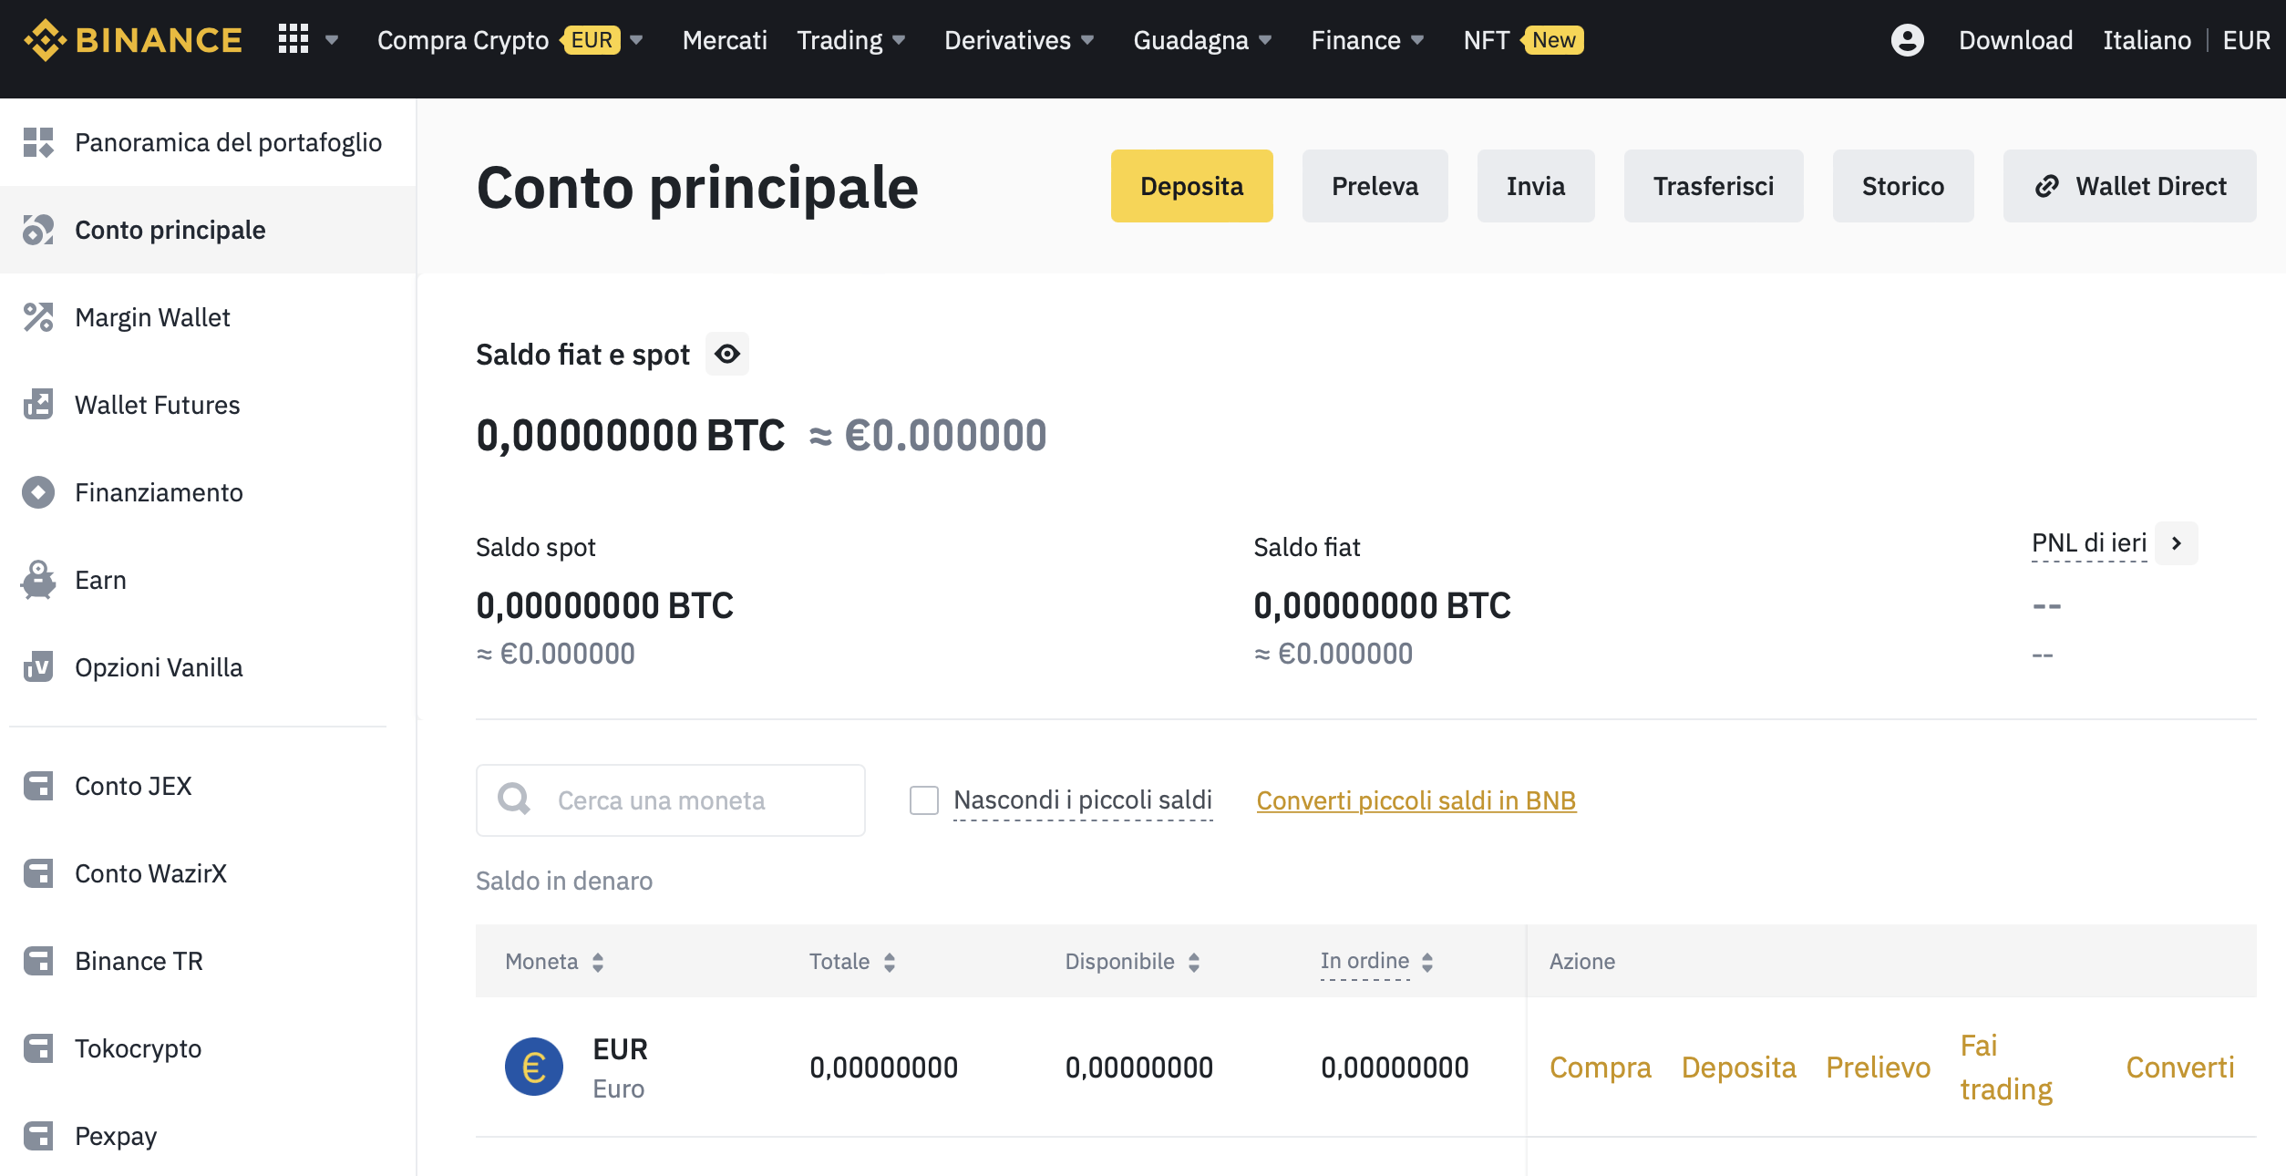The height and width of the screenshot is (1176, 2286).
Task: Click Deposita button for EUR
Action: (x=1739, y=1067)
